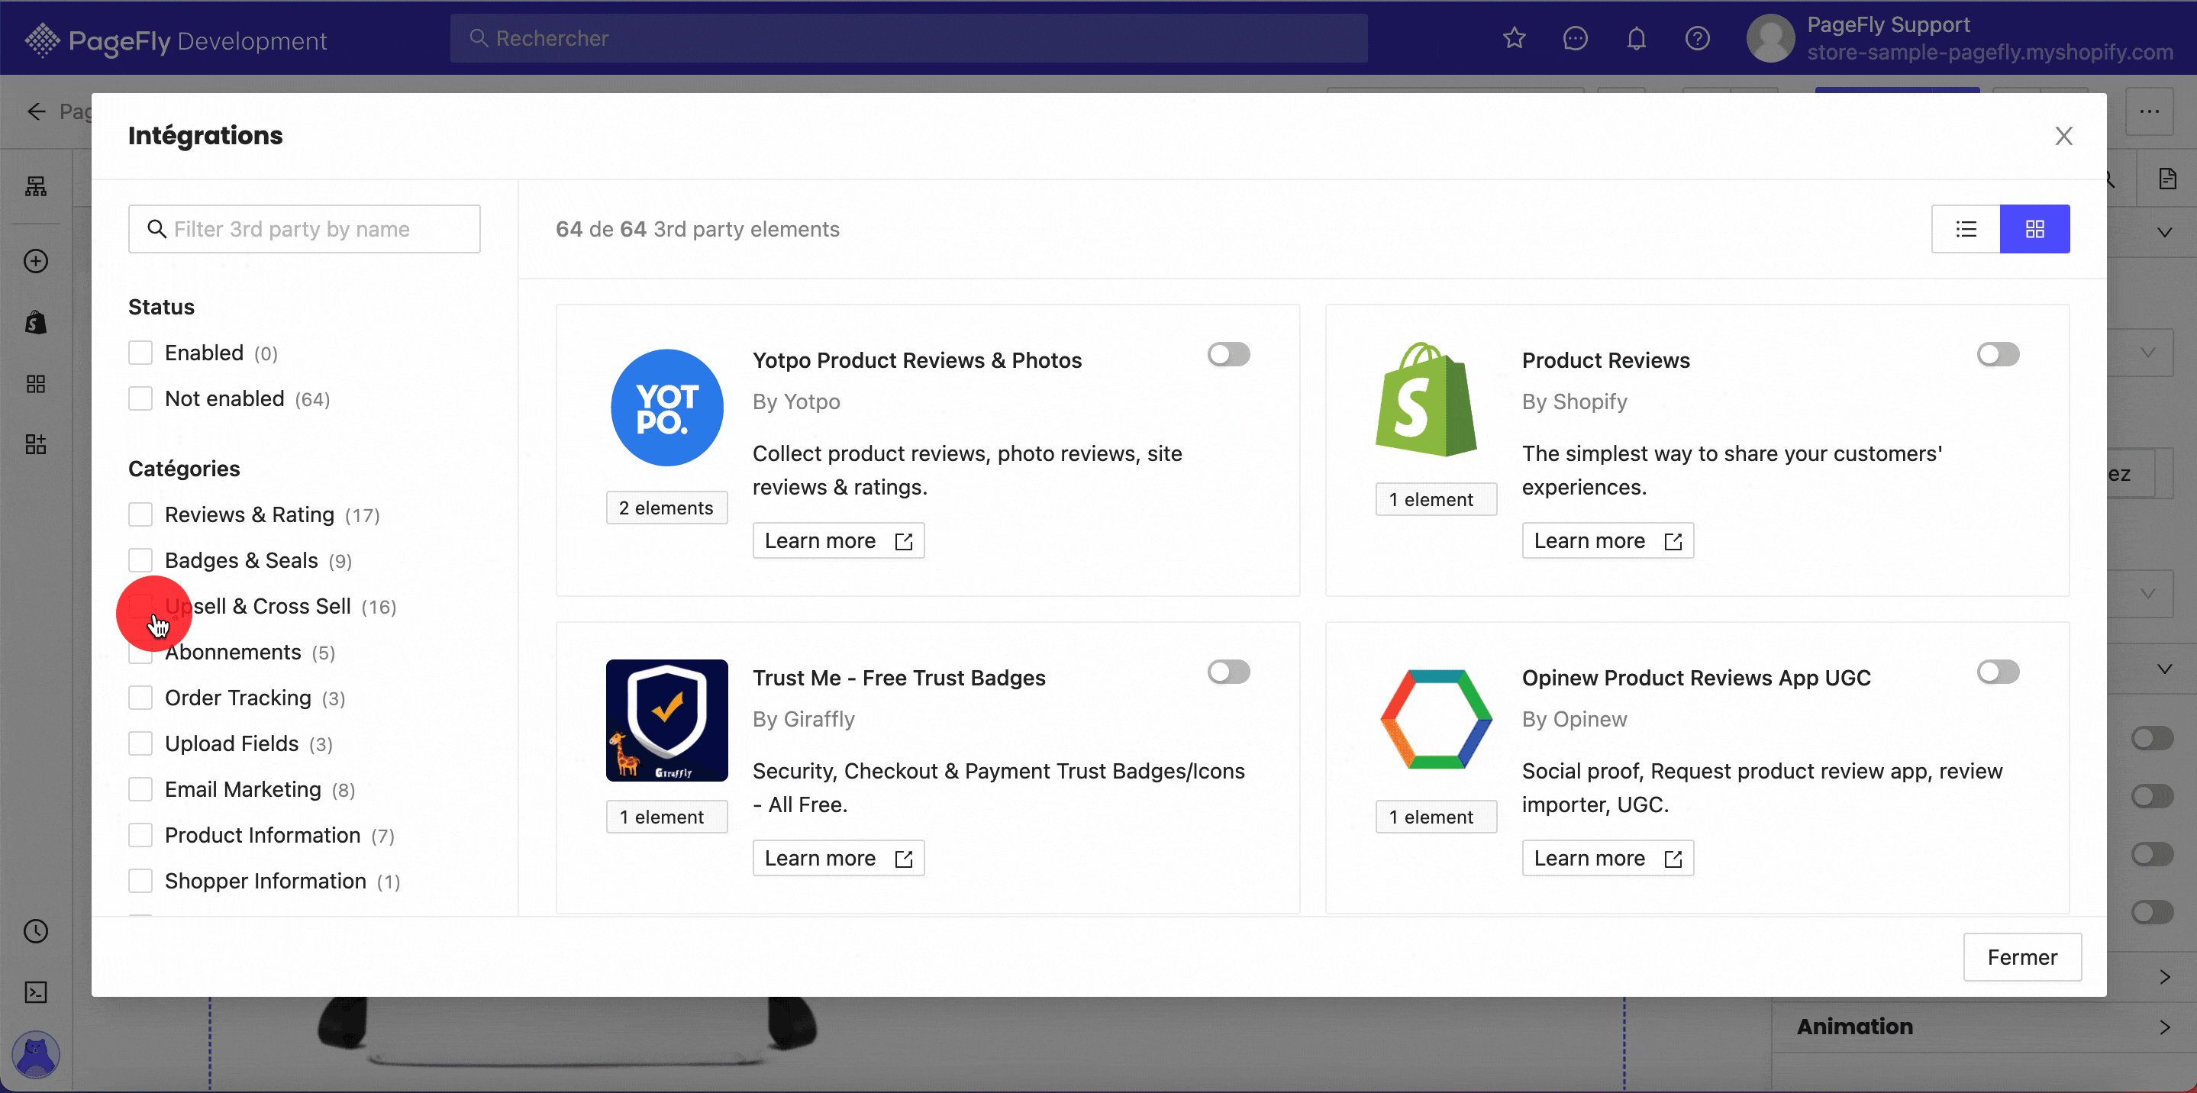
Task: Focus the Rechercher search bar
Action: 908,38
